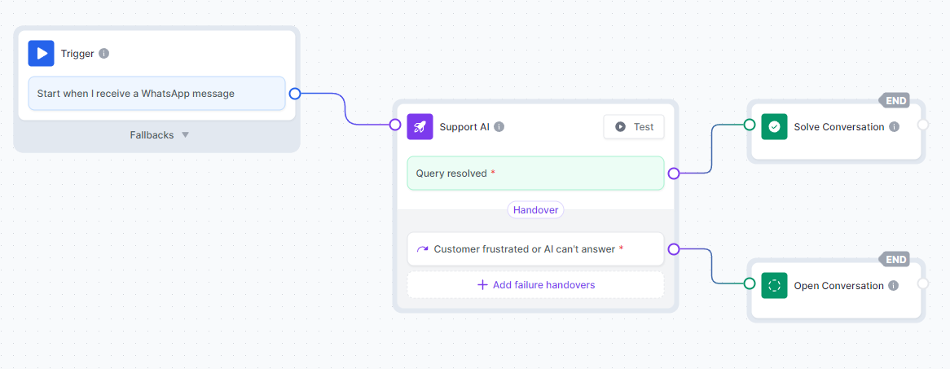The height and width of the screenshot is (369, 950).
Task: Click the Test button
Action: coord(634,126)
